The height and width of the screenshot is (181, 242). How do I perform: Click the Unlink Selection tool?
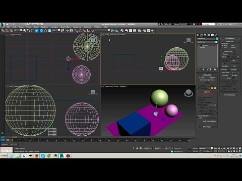click(7, 31)
